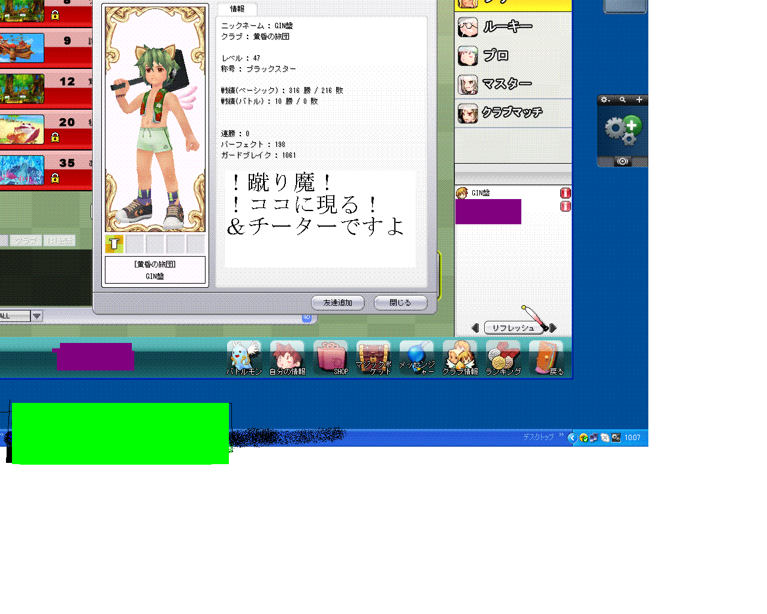Open the widget gear settings dropdown
Screen dimensions: 767x614
[605, 100]
